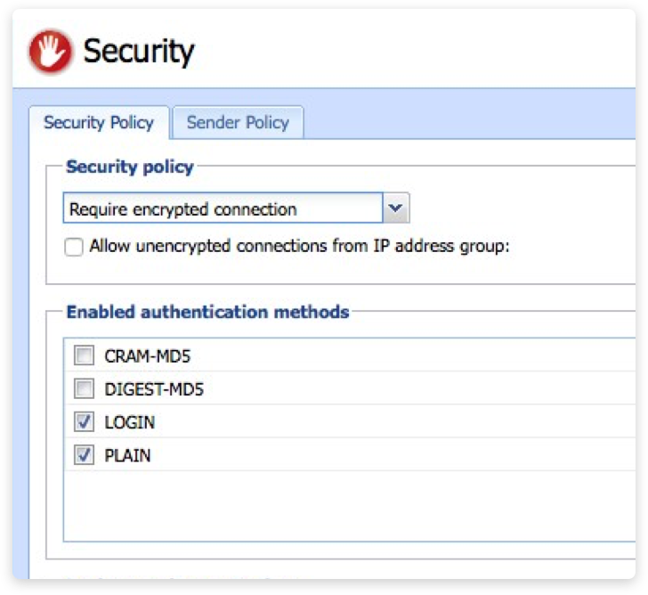The width and height of the screenshot is (648, 595).
Task: Click the DIGEST-MD5 method label
Action: pos(154,389)
